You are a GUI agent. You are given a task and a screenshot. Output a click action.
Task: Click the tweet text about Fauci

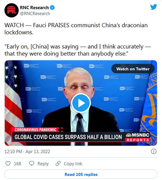pyautogui.click(x=76, y=29)
